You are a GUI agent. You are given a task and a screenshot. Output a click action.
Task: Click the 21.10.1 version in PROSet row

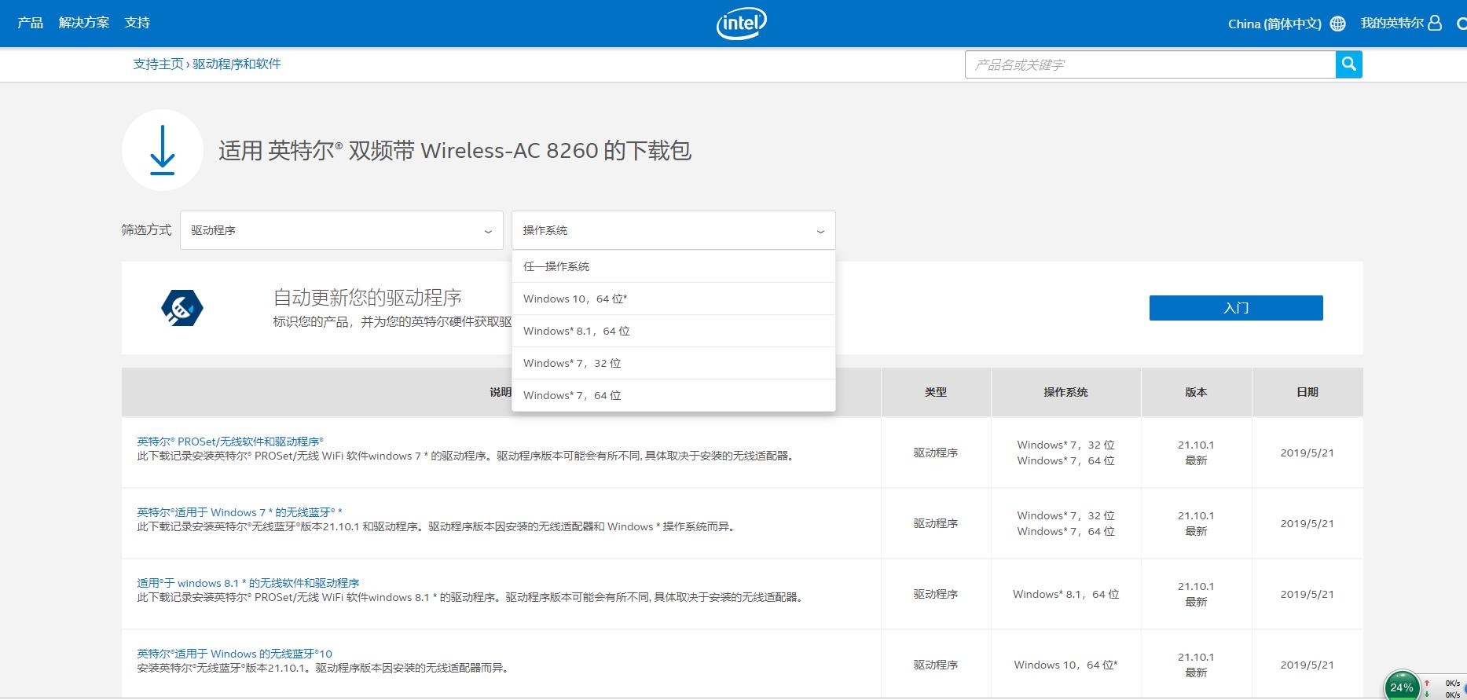(x=1196, y=445)
